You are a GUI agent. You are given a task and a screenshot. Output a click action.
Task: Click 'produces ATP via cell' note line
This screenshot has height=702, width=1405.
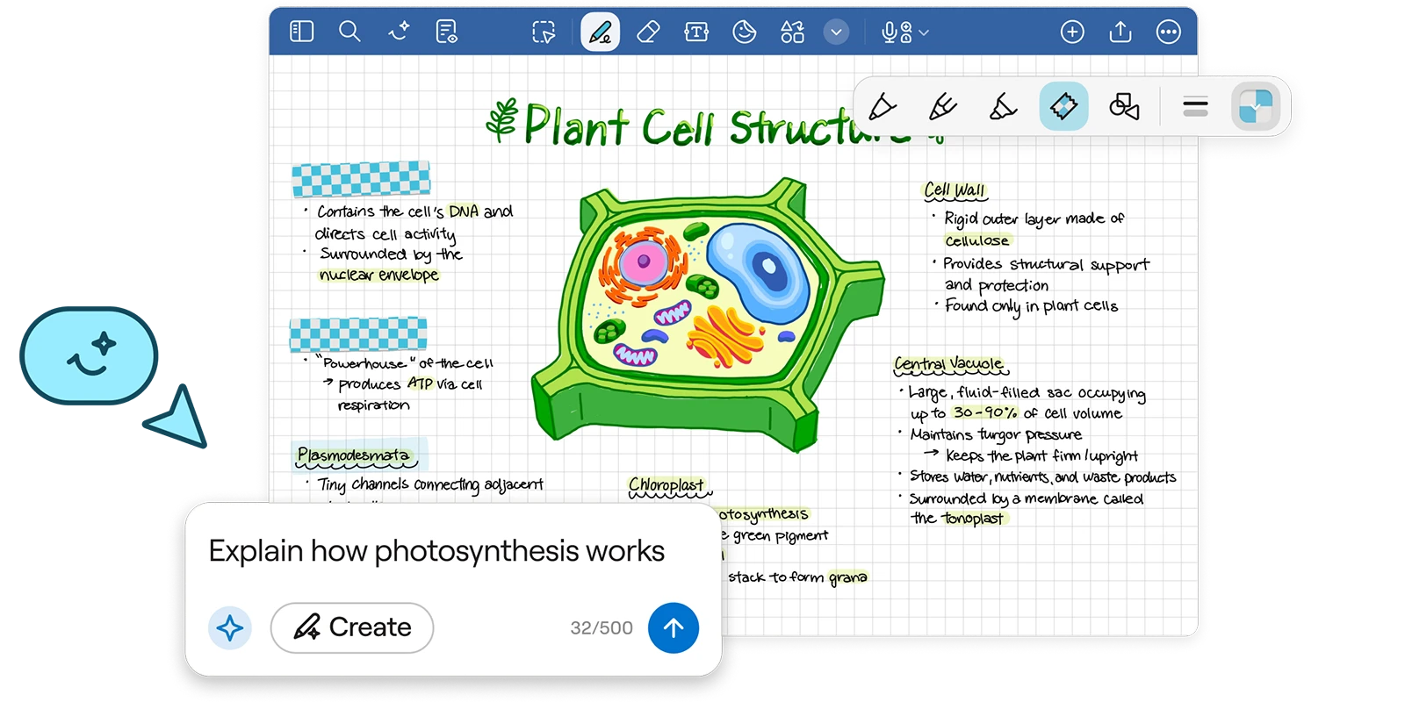410,384
